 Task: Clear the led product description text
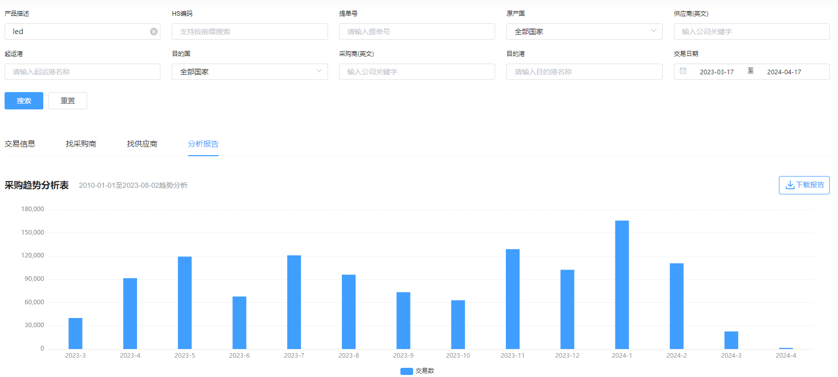[x=154, y=32]
